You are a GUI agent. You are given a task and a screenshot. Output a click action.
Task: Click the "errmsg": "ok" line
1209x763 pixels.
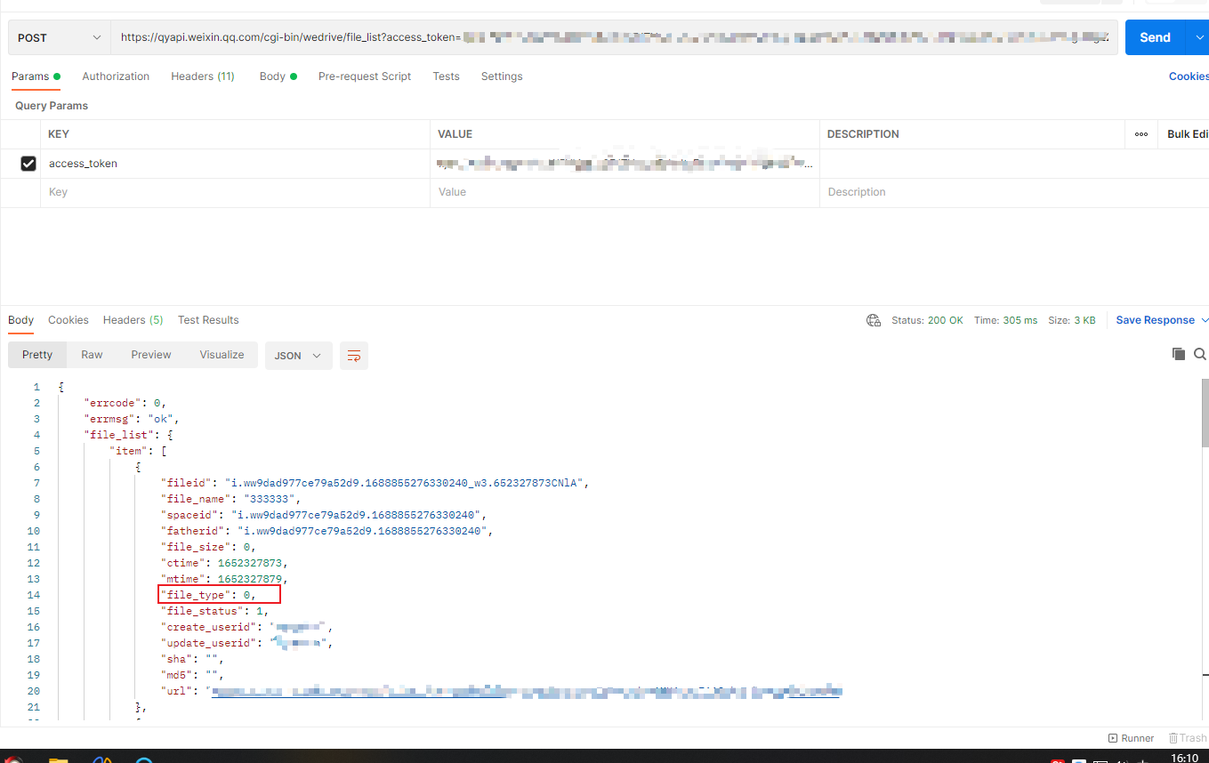(132, 419)
